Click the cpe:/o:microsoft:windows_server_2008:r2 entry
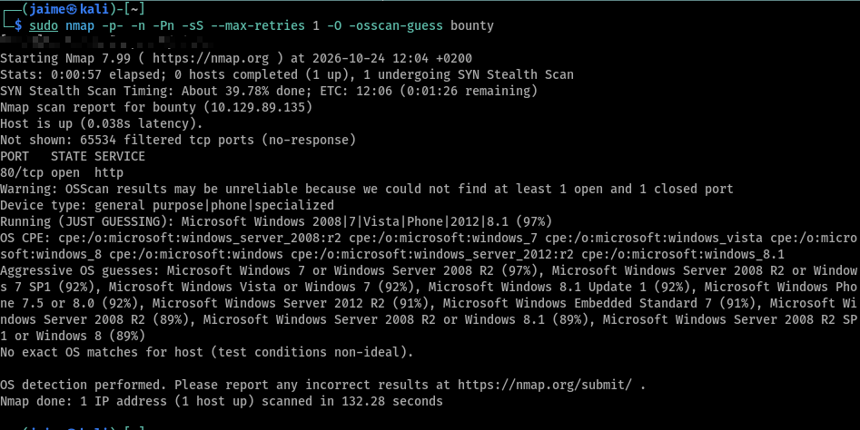Viewport: 860px width, 430px height. [200, 239]
